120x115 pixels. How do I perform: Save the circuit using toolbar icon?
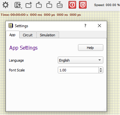click(x=49, y=5)
